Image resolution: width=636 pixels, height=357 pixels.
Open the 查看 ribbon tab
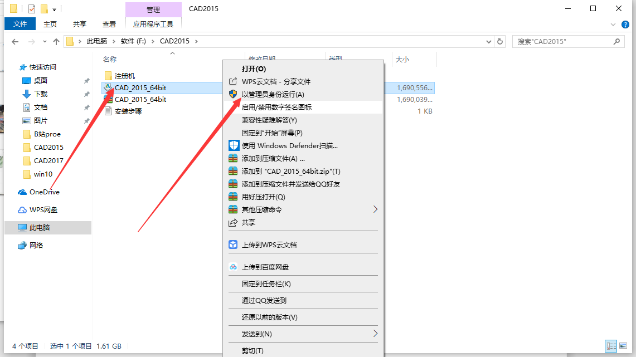(x=109, y=25)
